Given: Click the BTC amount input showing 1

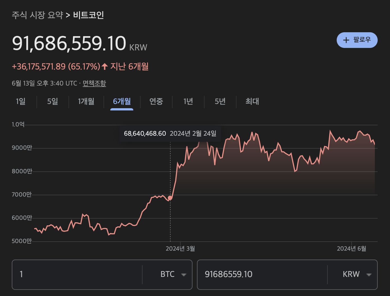Looking at the screenshot, I should (77, 275).
